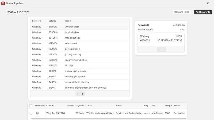
Task: Select the 'life of pi' trend row
Action: point(80,66)
